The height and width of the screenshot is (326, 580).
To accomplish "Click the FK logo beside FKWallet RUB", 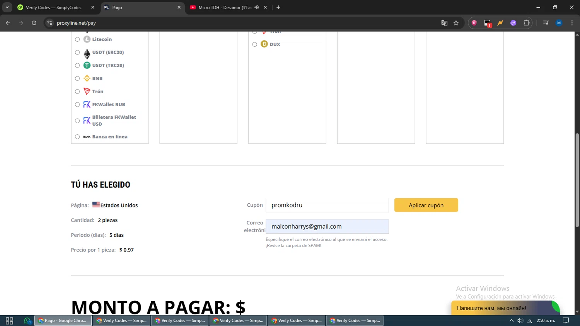I will point(87,105).
